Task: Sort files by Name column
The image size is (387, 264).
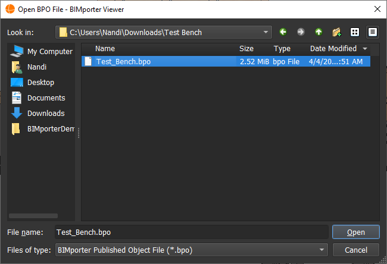Action: tap(105, 49)
